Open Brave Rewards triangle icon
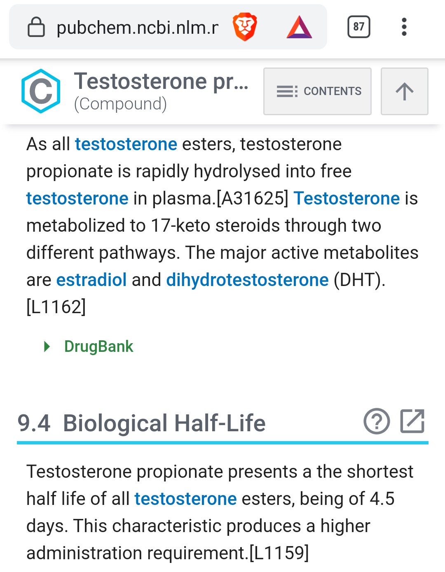The width and height of the screenshot is (445, 572). tap(299, 27)
